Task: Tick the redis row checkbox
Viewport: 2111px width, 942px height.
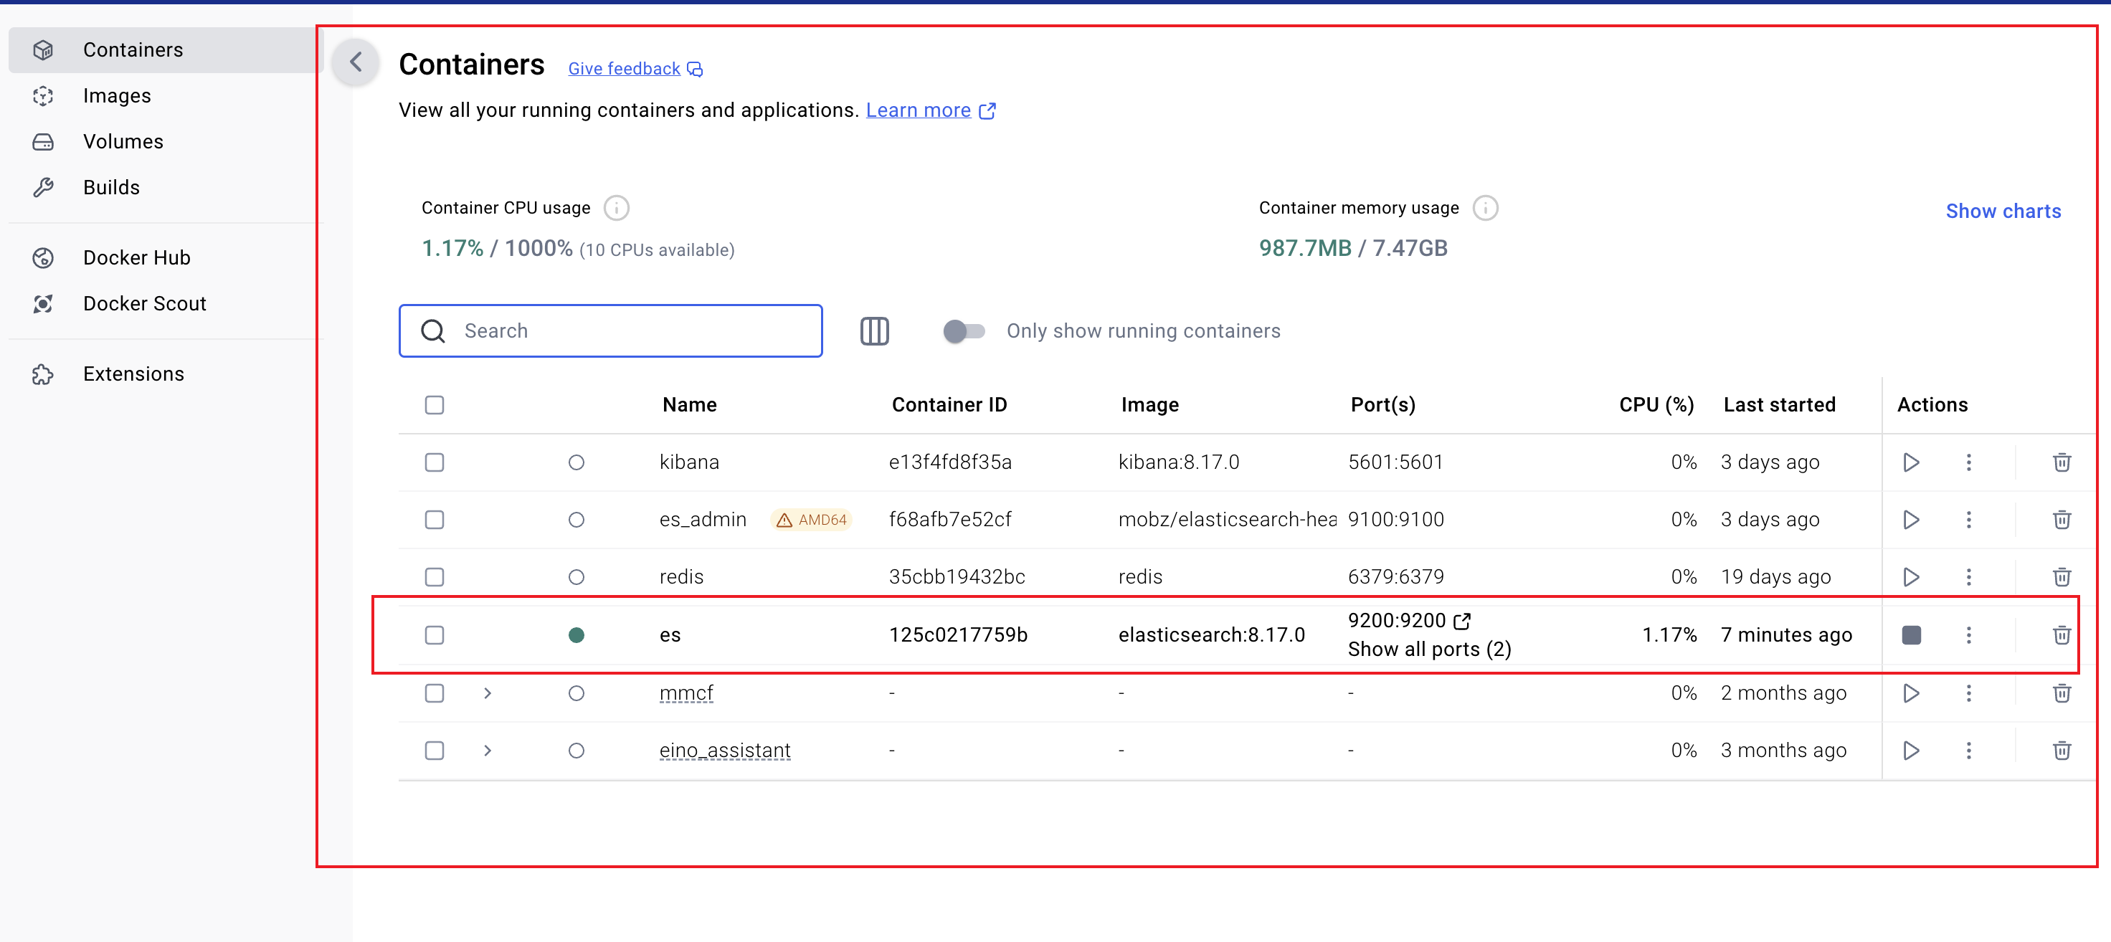Action: coord(435,576)
